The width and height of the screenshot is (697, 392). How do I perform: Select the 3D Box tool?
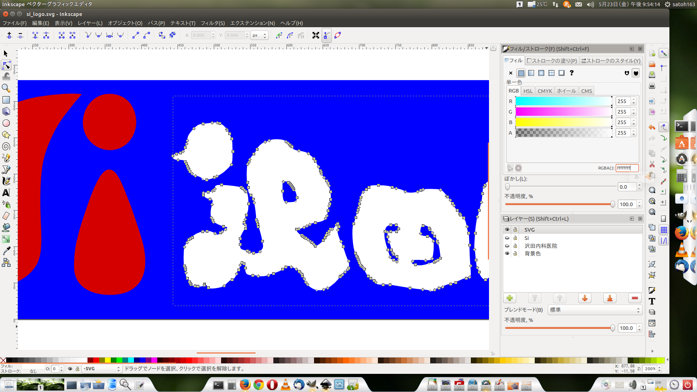[x=6, y=111]
